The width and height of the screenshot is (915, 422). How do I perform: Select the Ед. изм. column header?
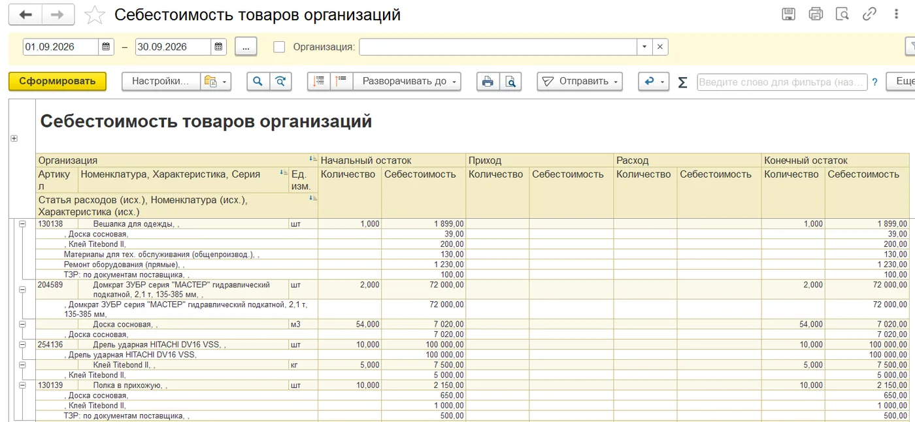303,180
